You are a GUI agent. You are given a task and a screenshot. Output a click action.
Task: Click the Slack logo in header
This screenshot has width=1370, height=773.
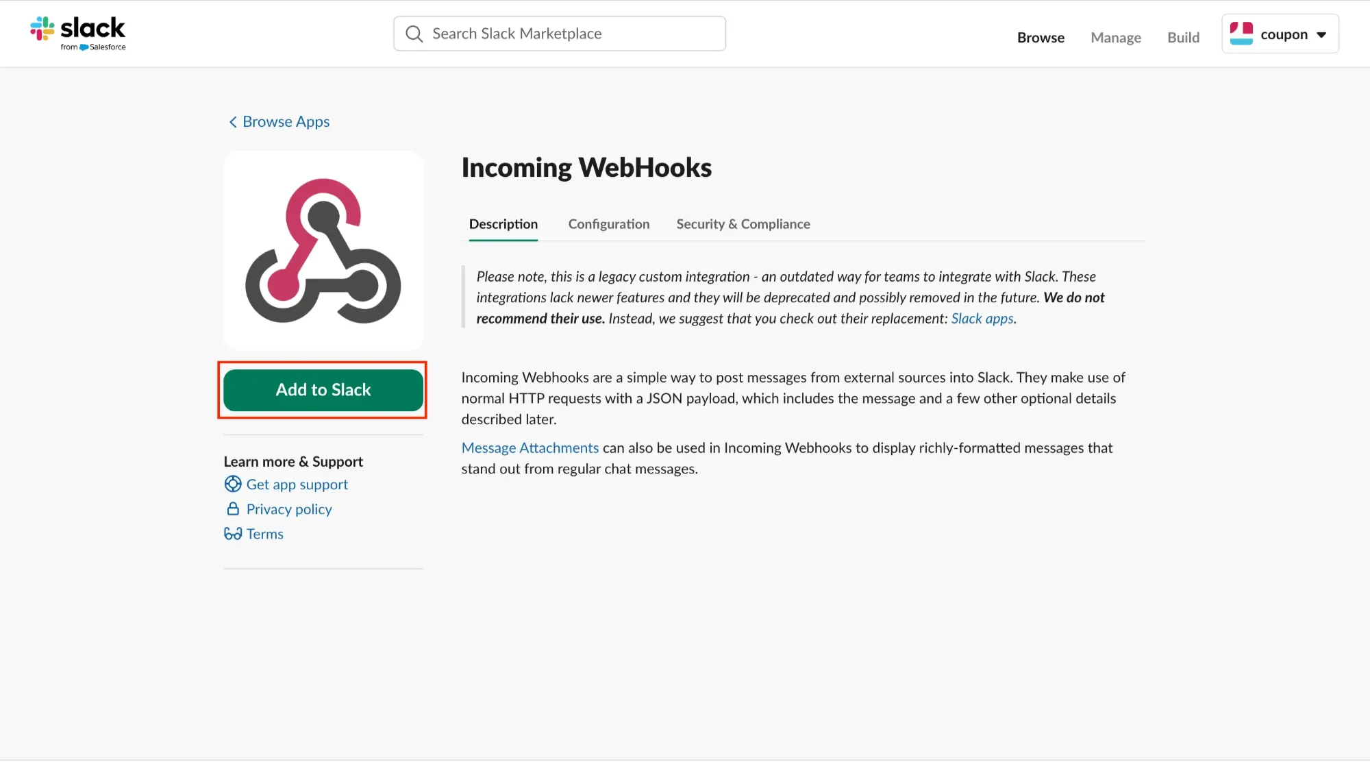78,33
